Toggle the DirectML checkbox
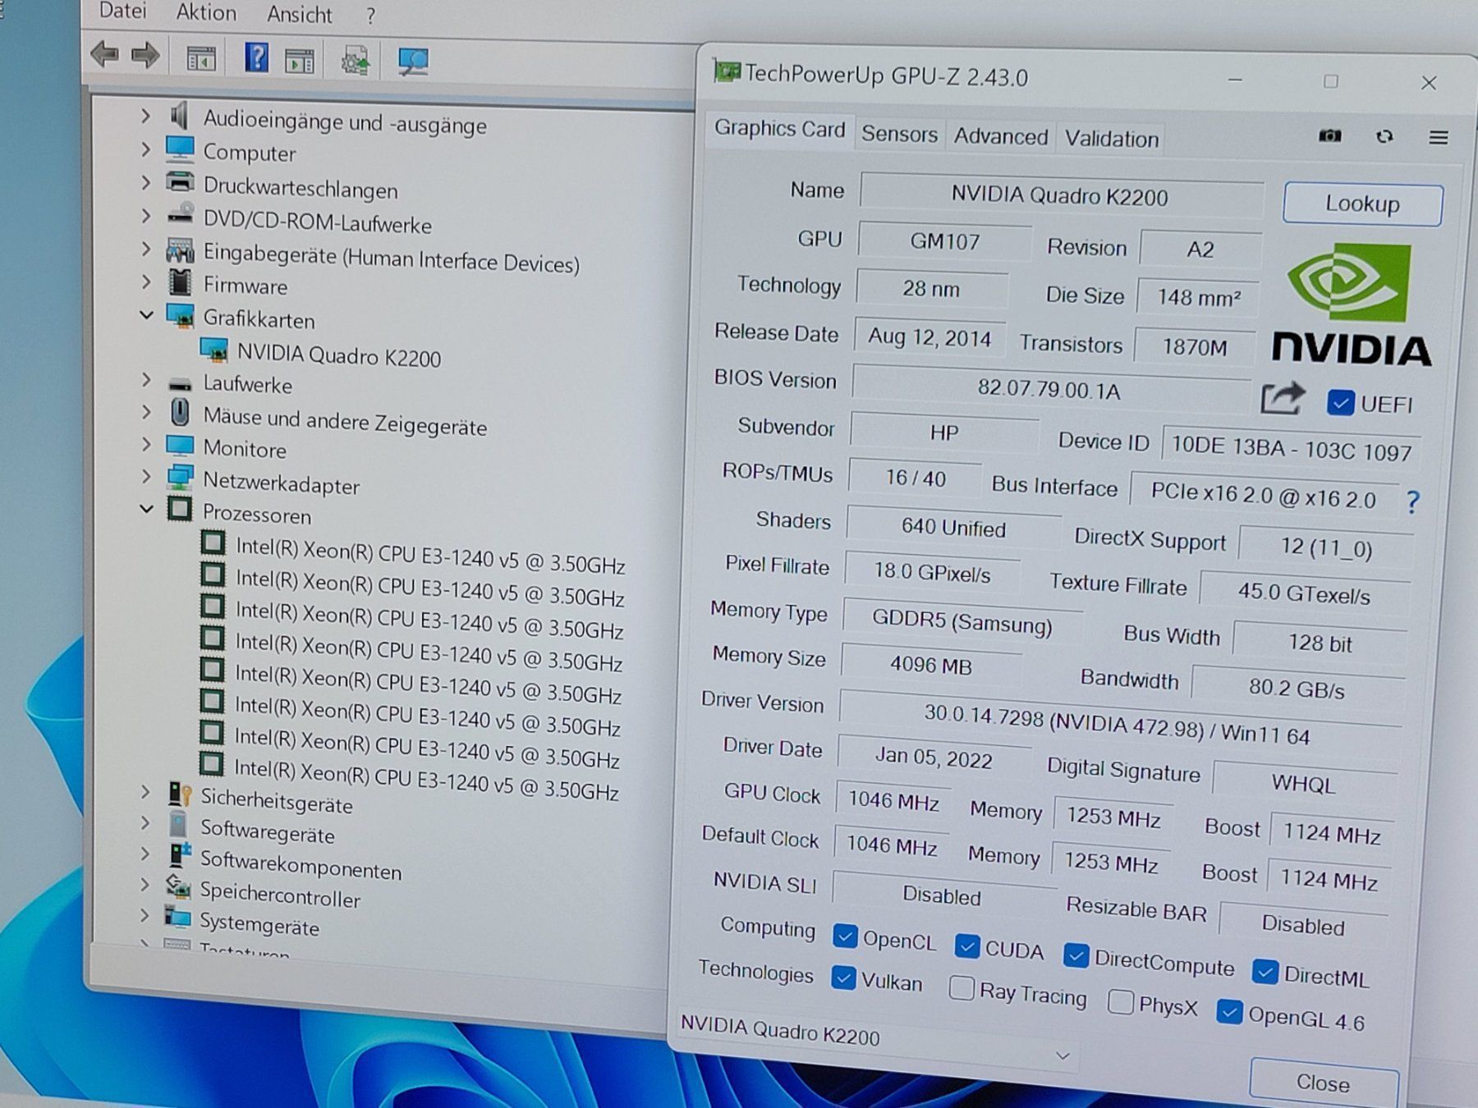The image size is (1478, 1108). pos(1265,972)
